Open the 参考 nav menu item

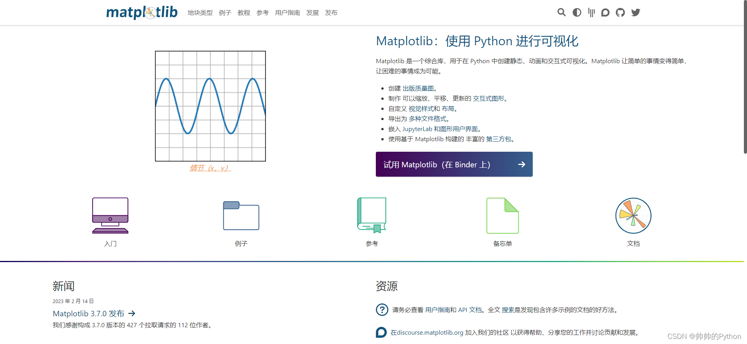[263, 13]
